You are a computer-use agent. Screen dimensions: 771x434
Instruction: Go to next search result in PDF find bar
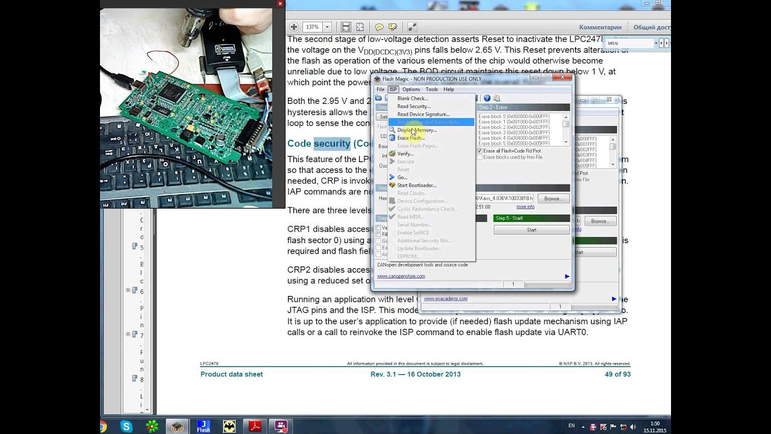point(667,43)
